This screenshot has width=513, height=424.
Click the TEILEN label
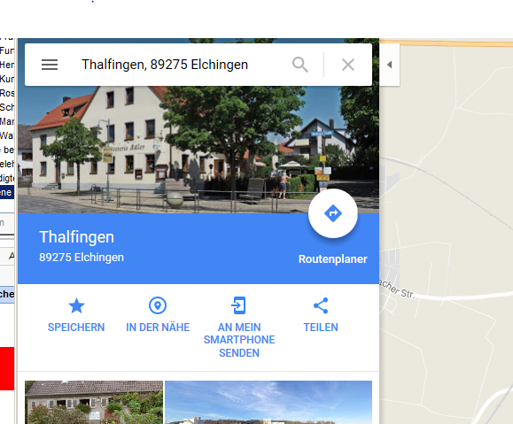(x=321, y=328)
